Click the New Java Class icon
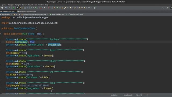The width and height of the screenshot is (172, 97). 57,8
